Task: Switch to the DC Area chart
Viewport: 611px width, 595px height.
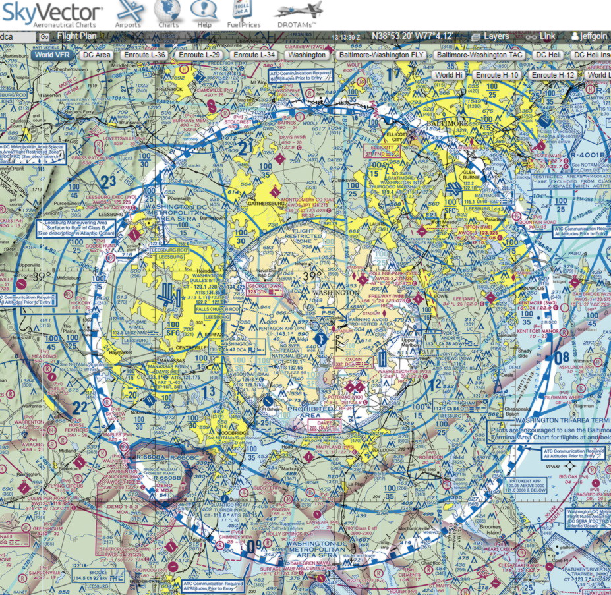Action: click(x=96, y=55)
